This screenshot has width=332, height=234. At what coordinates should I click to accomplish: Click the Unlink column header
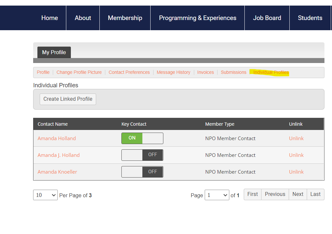(296, 124)
